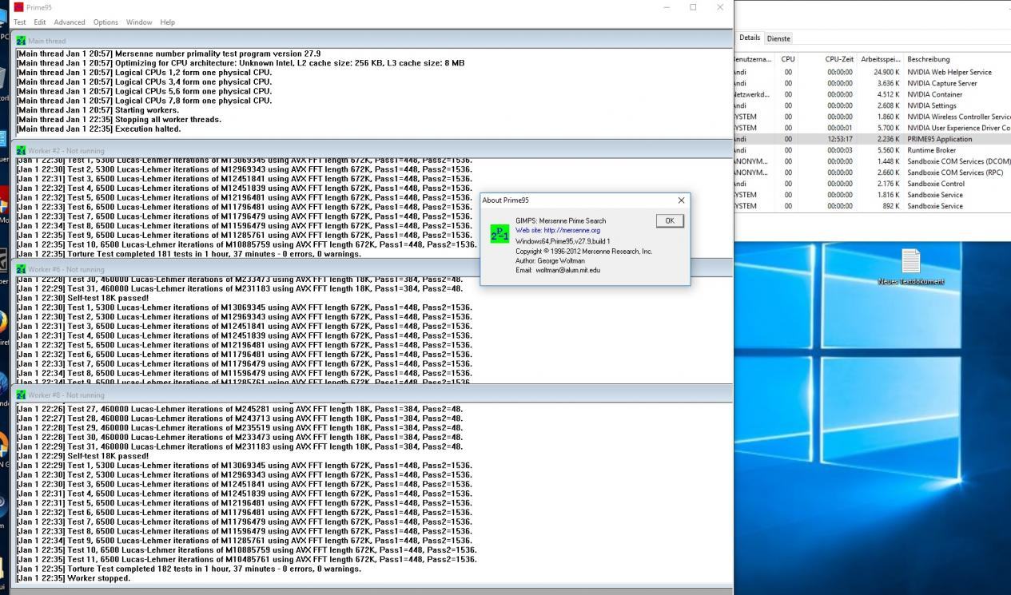Viewport: 1011px width, 595px height.
Task: Minimize the Prime95 window
Action: point(667,7)
